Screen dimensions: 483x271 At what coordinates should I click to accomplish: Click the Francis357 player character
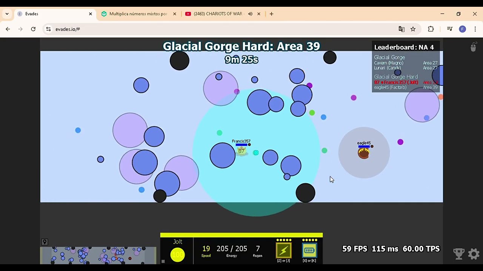[x=241, y=151]
